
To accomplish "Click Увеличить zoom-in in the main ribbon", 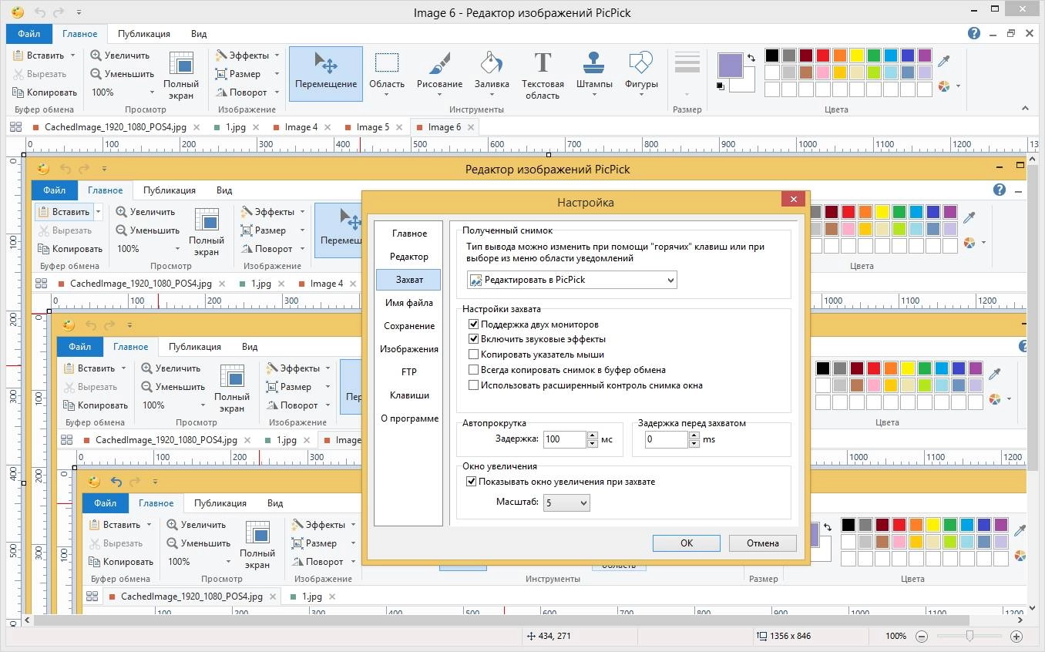I will click(x=120, y=55).
